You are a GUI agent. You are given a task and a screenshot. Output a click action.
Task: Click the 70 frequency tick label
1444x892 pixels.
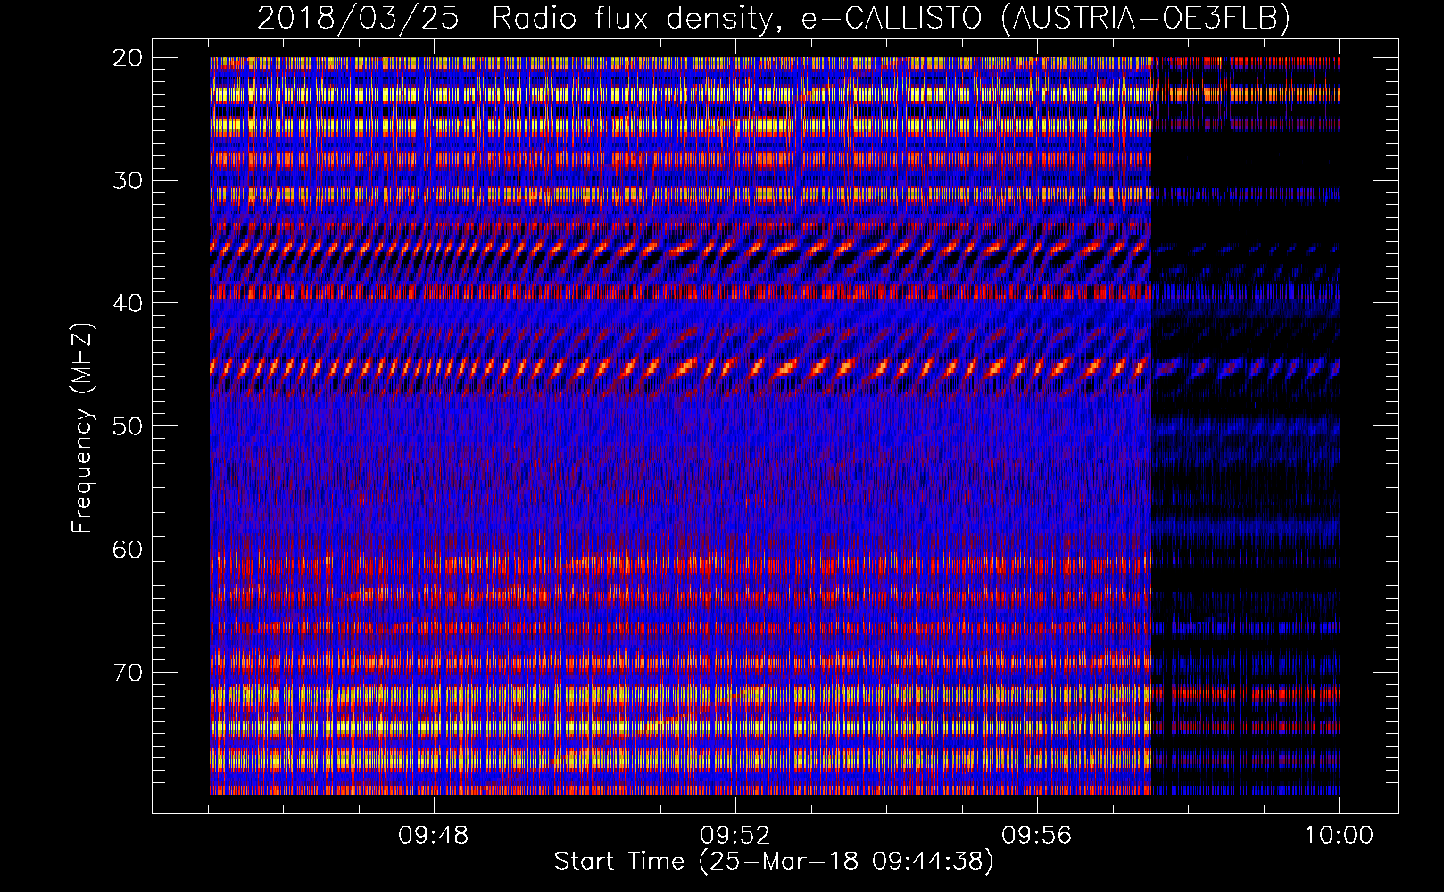[128, 672]
